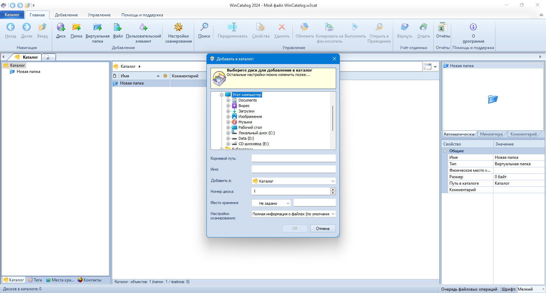
Task: Open the Добавить в Каталог dropdown
Action: click(x=293, y=181)
